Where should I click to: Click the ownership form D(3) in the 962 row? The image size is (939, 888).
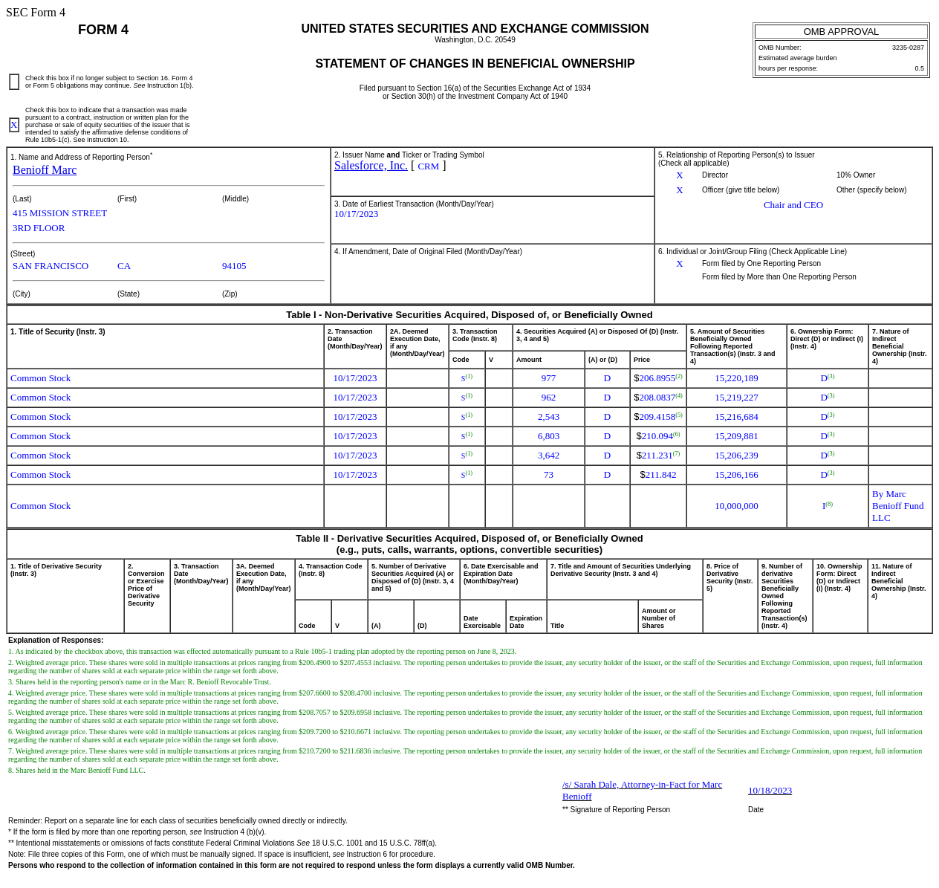(x=828, y=398)
